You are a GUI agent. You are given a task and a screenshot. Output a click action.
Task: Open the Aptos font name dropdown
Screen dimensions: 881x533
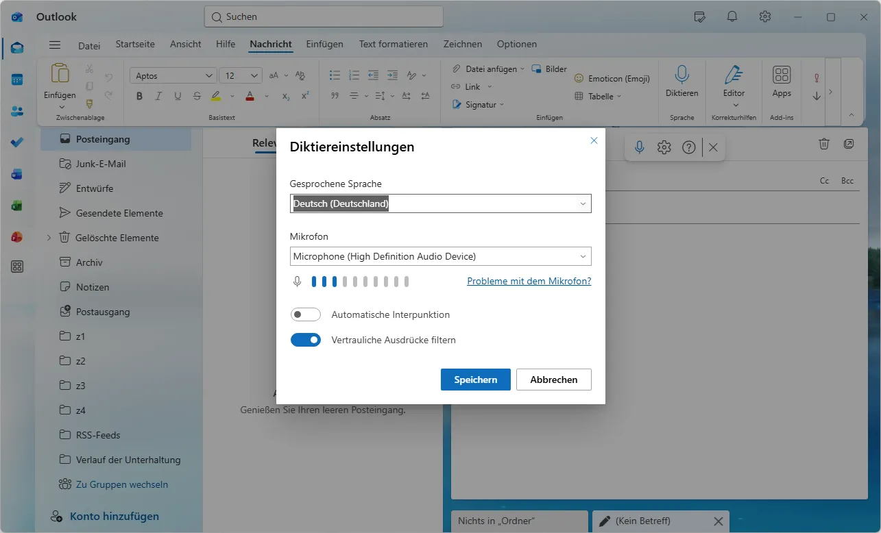tap(173, 75)
